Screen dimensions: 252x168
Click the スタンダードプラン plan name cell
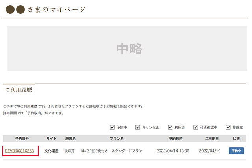click(128, 151)
